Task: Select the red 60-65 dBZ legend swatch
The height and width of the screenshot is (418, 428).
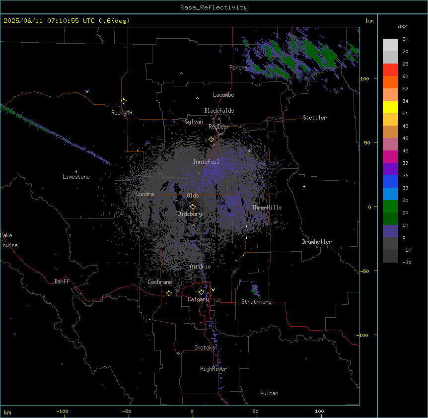Action: coord(390,70)
